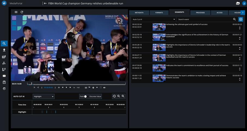Select 'Indicates the team's commitment' segment text

coord(197,65)
